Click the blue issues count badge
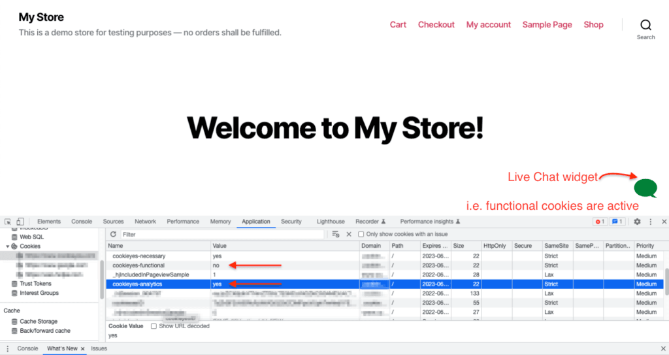 tap(617, 222)
